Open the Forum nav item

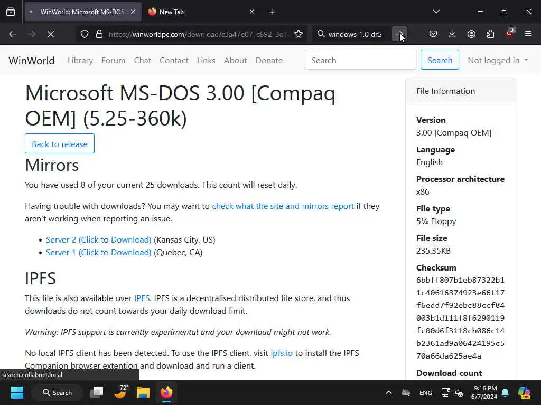113,60
